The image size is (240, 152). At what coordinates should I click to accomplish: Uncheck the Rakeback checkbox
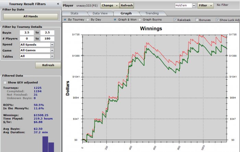tap(175, 20)
